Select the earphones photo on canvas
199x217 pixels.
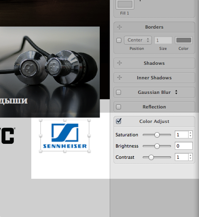pyautogui.click(x=50, y=72)
